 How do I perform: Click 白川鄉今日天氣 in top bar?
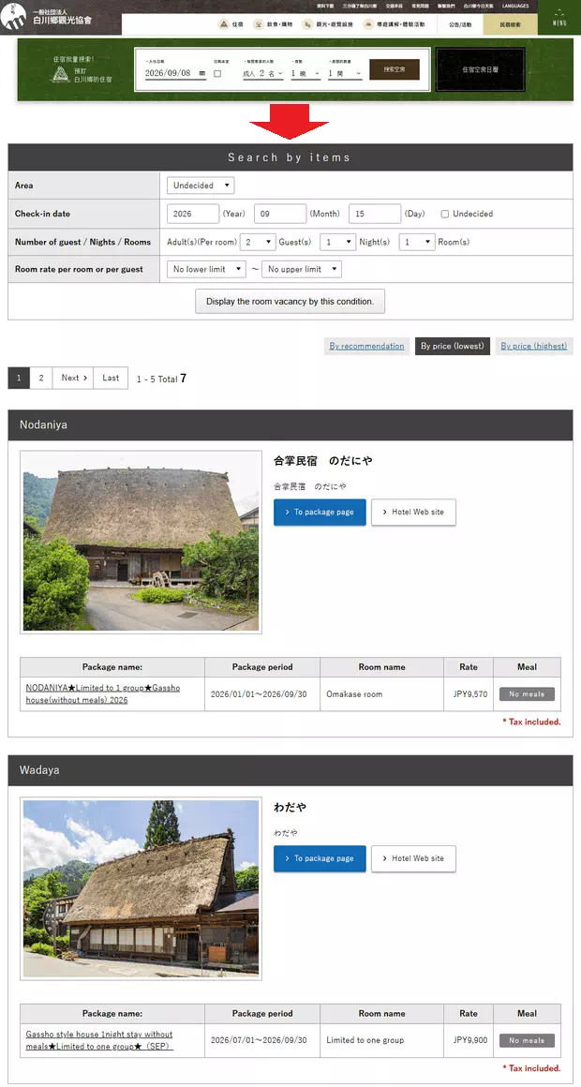pyautogui.click(x=479, y=6)
